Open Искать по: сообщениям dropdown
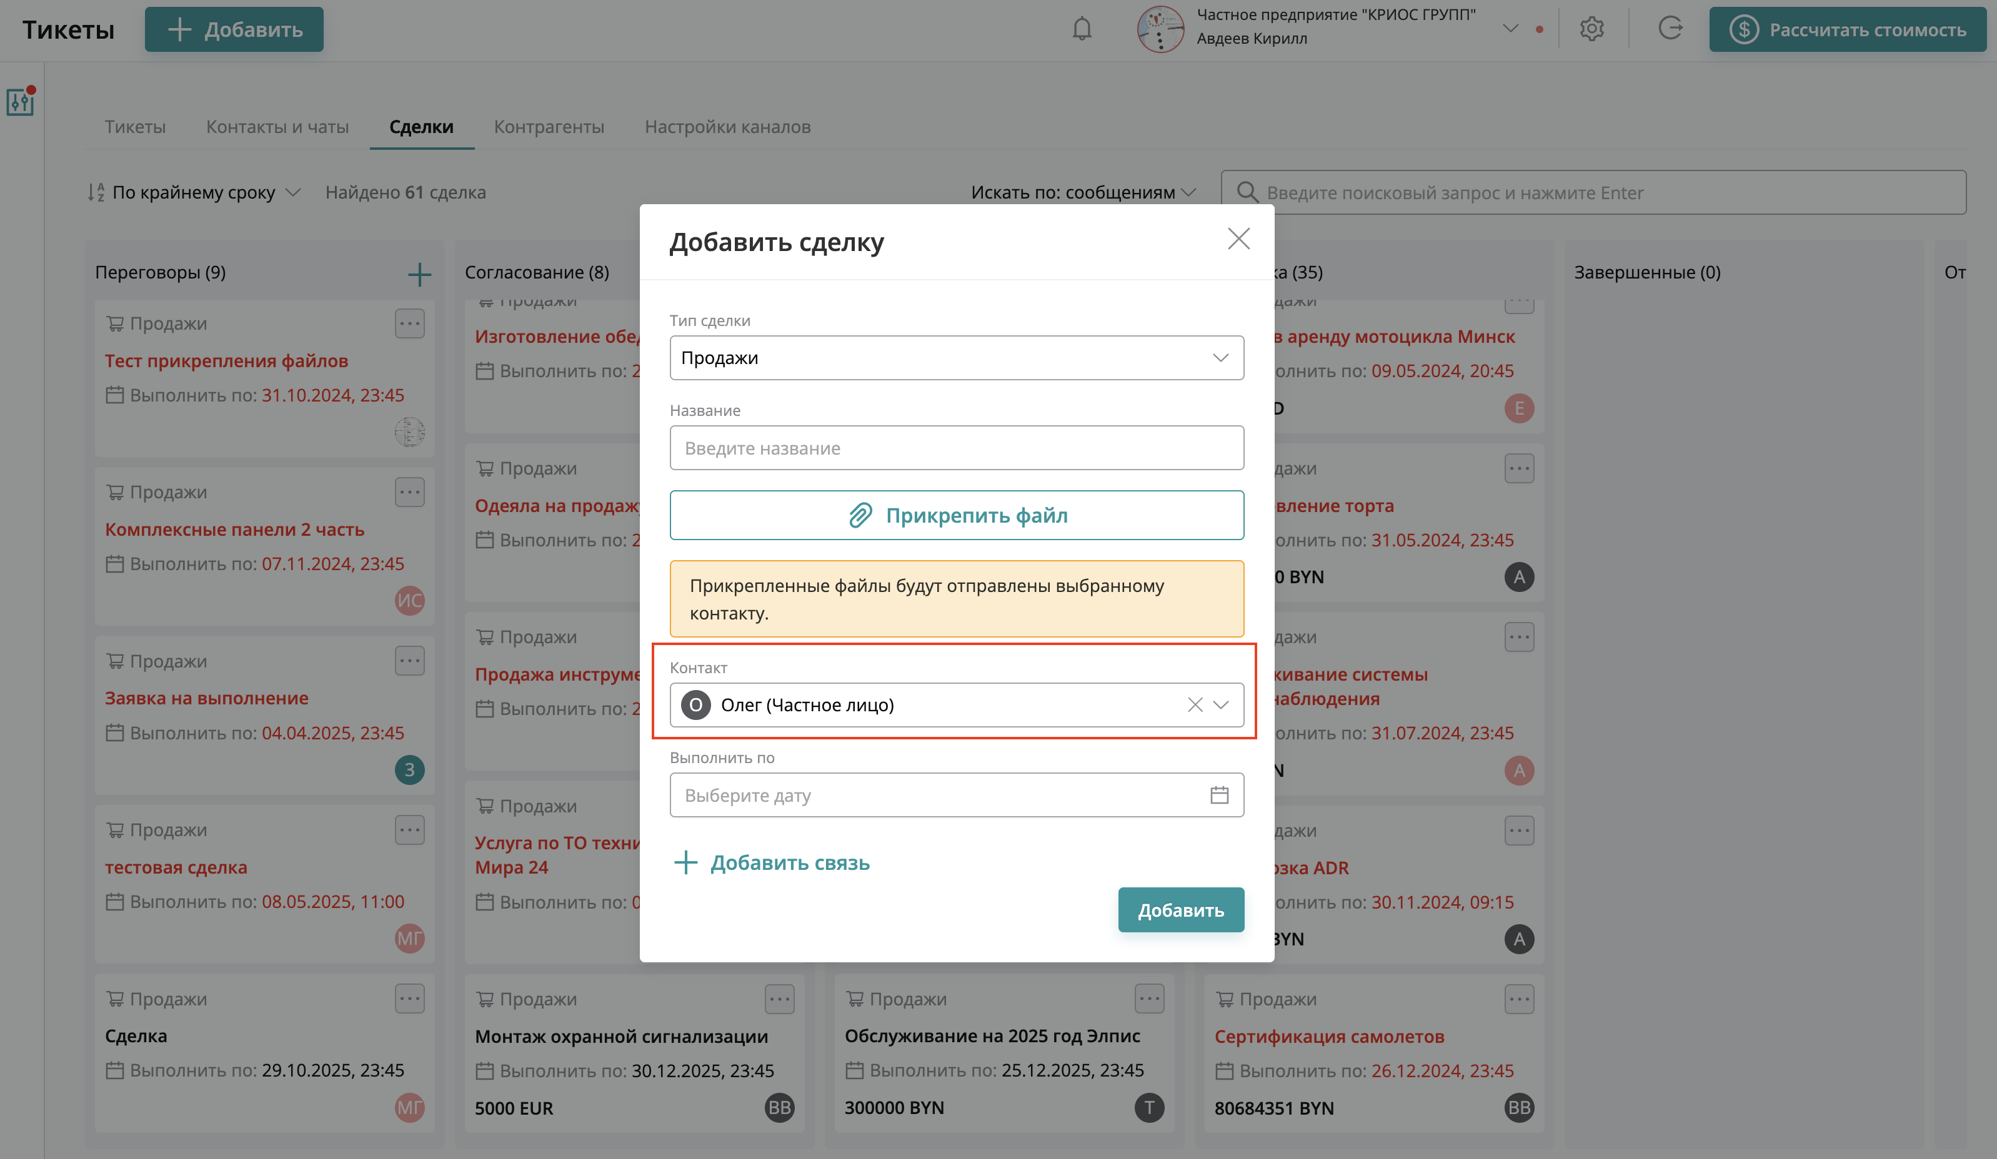 coord(1082,192)
